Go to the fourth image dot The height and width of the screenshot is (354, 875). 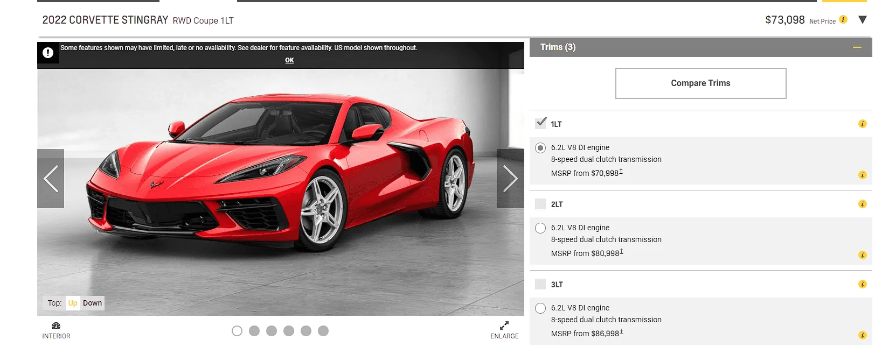pyautogui.click(x=289, y=331)
